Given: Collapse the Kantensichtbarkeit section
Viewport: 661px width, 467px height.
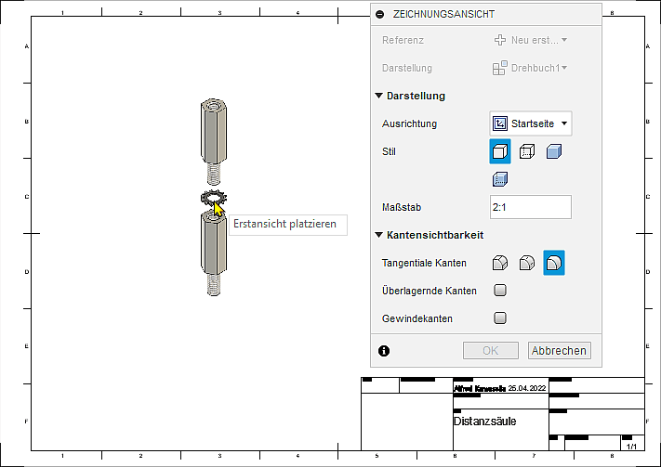Looking at the screenshot, I should point(379,235).
